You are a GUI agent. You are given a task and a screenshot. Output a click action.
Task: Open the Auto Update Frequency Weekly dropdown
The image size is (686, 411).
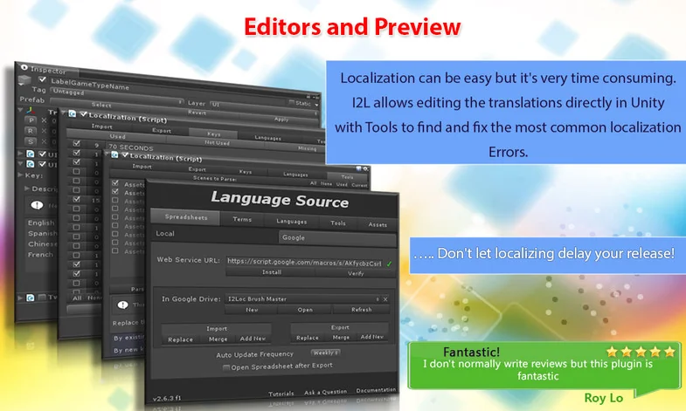[325, 353]
